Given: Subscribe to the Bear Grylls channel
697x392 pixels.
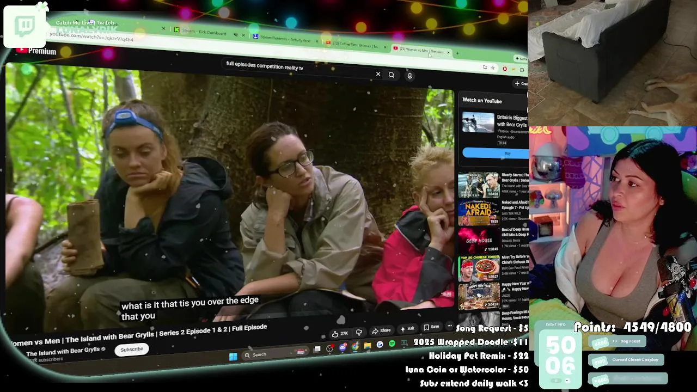Looking at the screenshot, I should [132, 349].
